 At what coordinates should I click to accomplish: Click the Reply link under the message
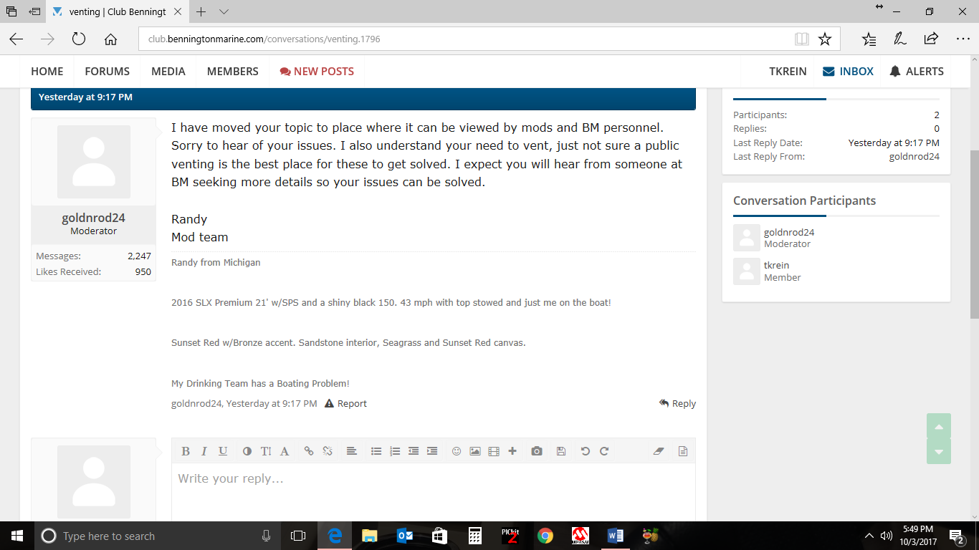click(678, 404)
